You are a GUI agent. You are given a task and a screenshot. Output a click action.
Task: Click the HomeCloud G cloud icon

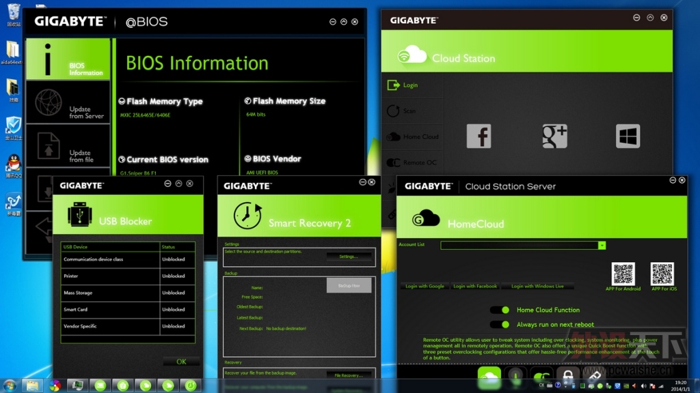[425, 218]
